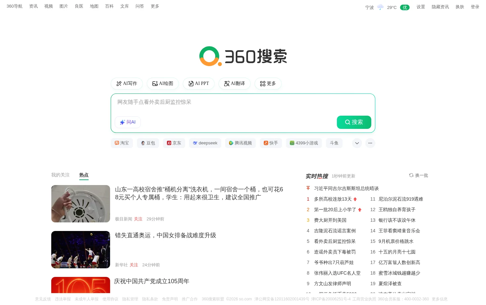Open hot topic 银行该不该设午休

click(397, 220)
